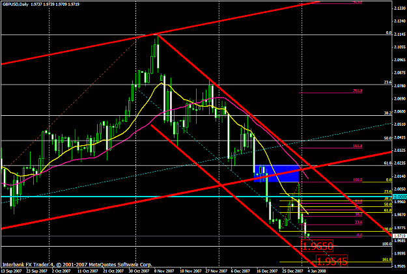The width and height of the screenshot is (407, 274).
Task: Click the 2.0510 price axis label
Action: 400,124
